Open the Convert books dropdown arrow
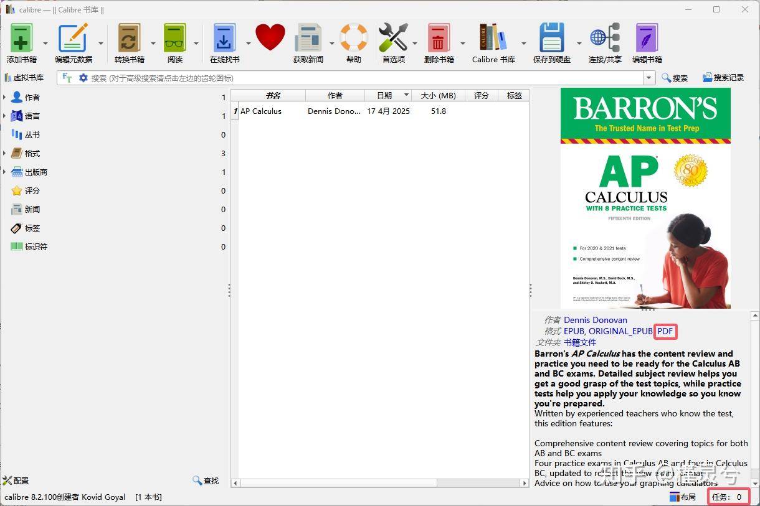 [153, 44]
